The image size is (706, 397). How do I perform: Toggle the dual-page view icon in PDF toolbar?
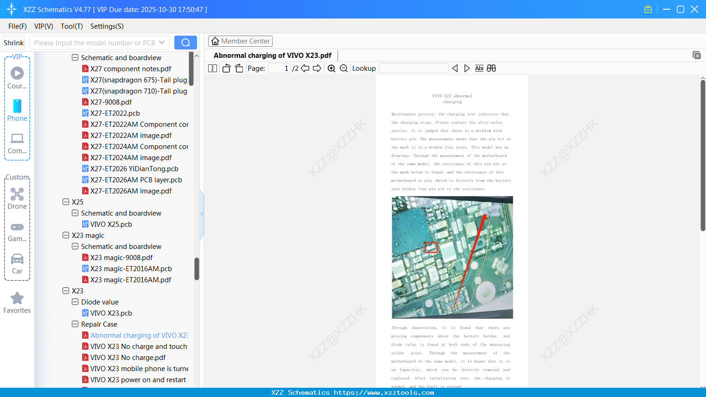tap(213, 68)
